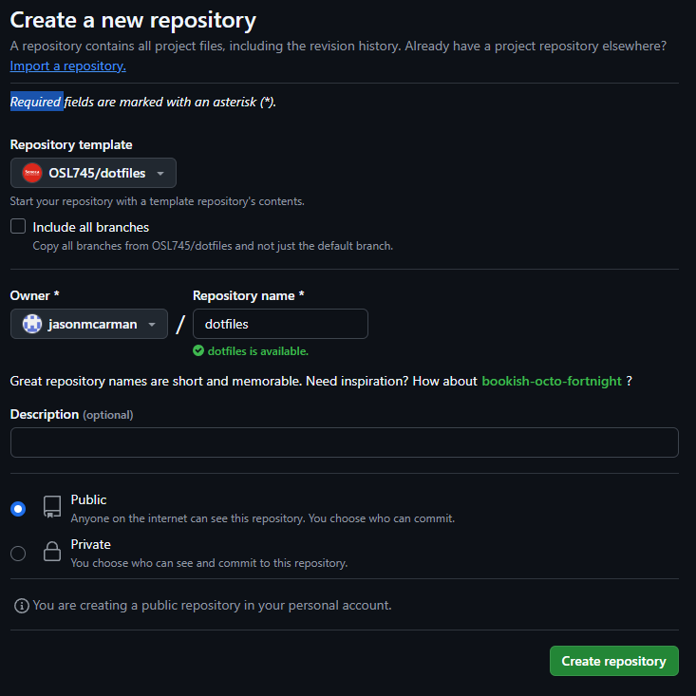Click the Create a new repository heading
The image size is (696, 696).
point(133,21)
